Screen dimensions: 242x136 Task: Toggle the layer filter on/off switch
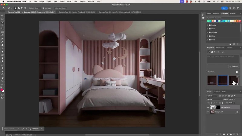(235, 96)
